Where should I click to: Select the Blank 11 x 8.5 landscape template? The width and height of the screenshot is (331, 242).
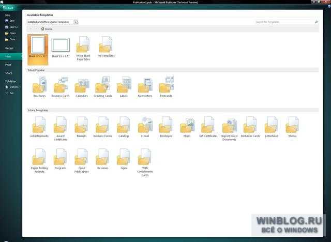coord(61,48)
